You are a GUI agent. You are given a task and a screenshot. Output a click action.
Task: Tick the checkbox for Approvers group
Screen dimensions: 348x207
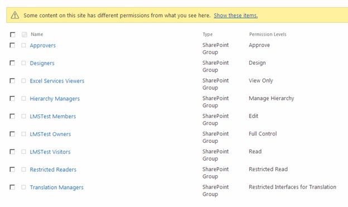tap(12, 45)
